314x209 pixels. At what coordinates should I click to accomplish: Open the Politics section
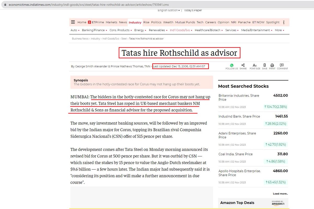coord(156,22)
